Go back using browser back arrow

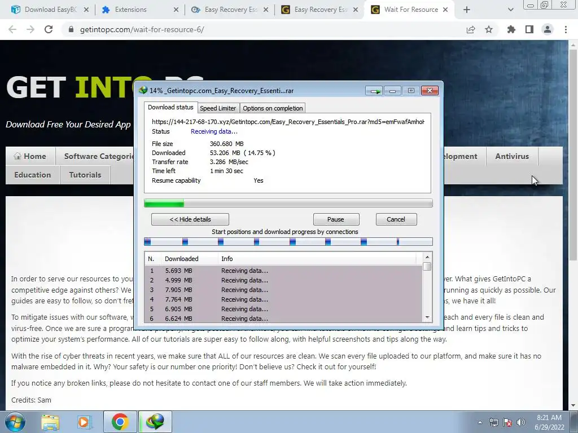(12, 29)
